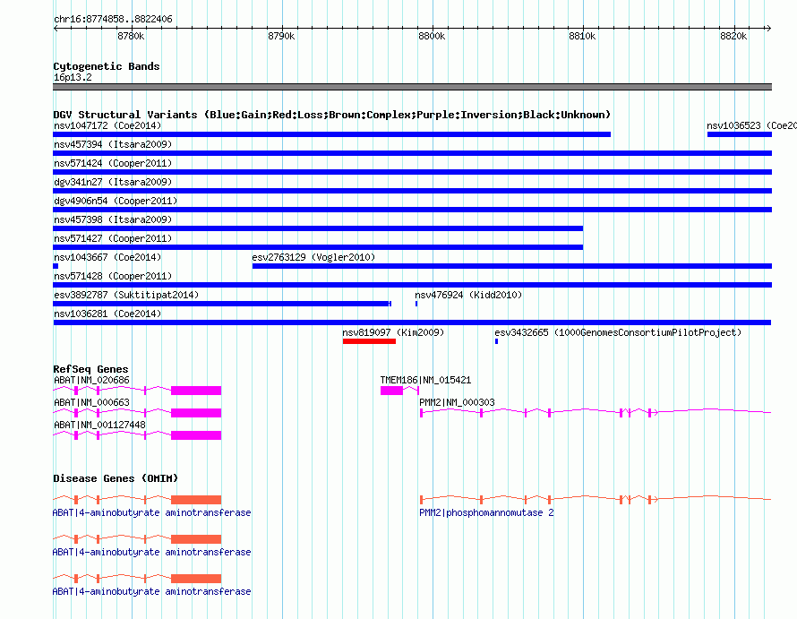Open the esv3892787 (Suktitipat2014) variant bar

pyautogui.click(x=222, y=304)
